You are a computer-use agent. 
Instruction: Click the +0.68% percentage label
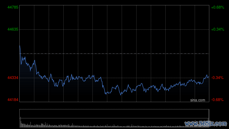218,7
